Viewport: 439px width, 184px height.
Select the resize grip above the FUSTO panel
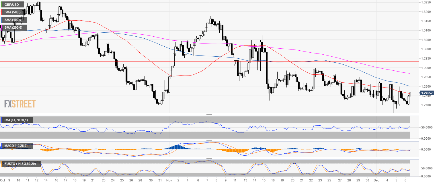209,158
